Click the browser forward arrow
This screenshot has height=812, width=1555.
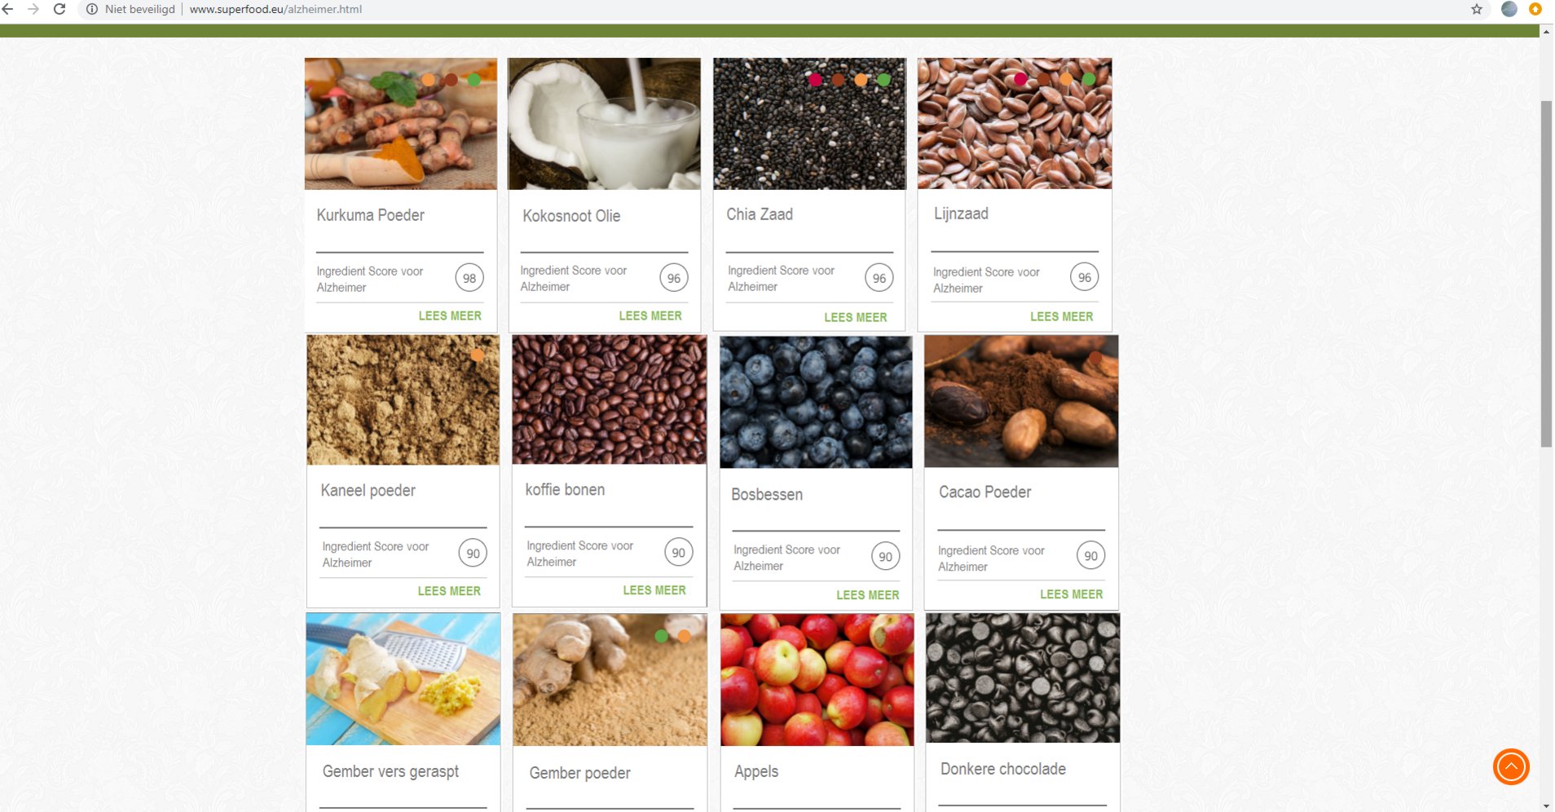(x=33, y=9)
